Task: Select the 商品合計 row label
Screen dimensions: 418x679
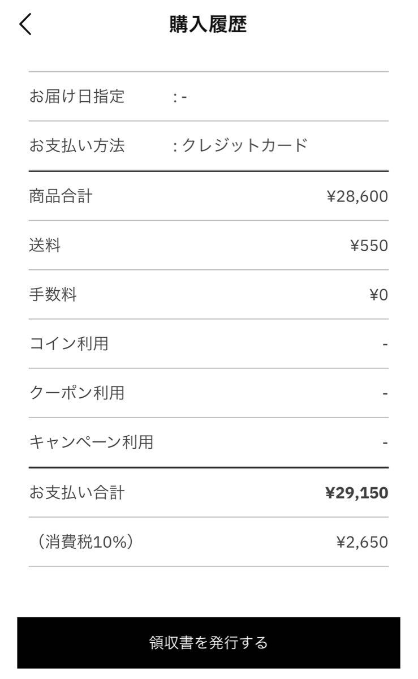Action: pyautogui.click(x=61, y=196)
